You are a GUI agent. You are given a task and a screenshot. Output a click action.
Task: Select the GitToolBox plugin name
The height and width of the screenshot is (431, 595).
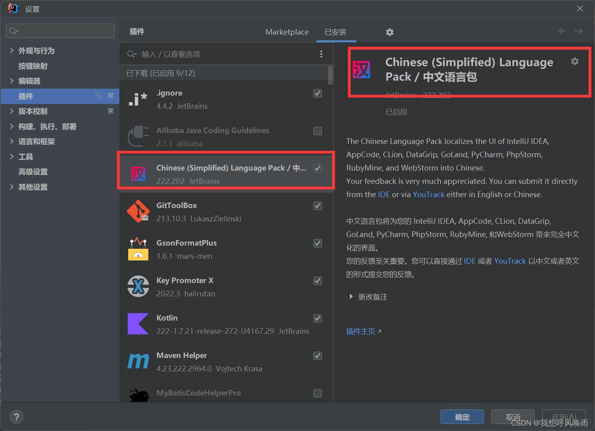(x=177, y=205)
